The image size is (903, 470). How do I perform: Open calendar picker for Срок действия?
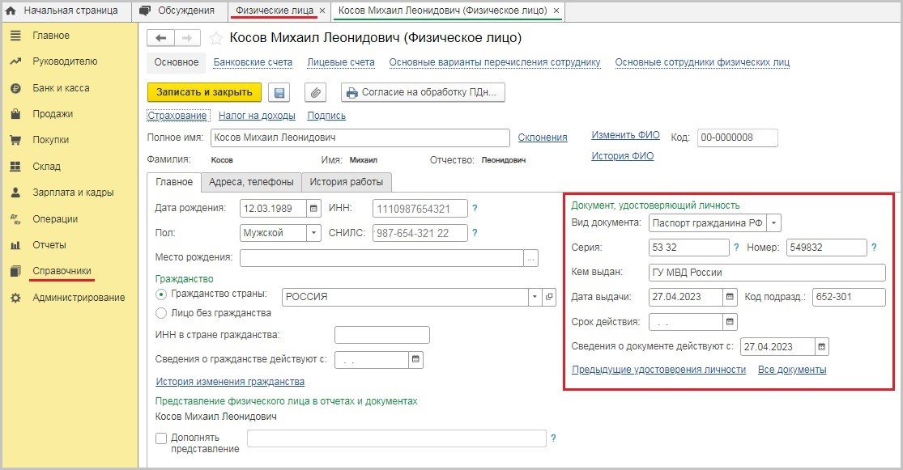pos(730,322)
